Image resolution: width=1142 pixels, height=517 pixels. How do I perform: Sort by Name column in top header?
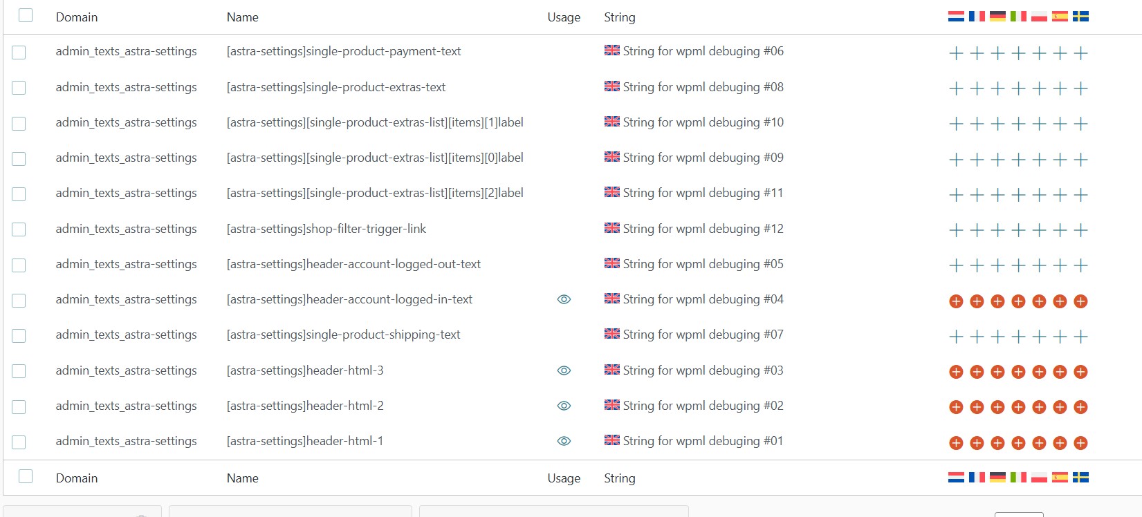pyautogui.click(x=243, y=17)
